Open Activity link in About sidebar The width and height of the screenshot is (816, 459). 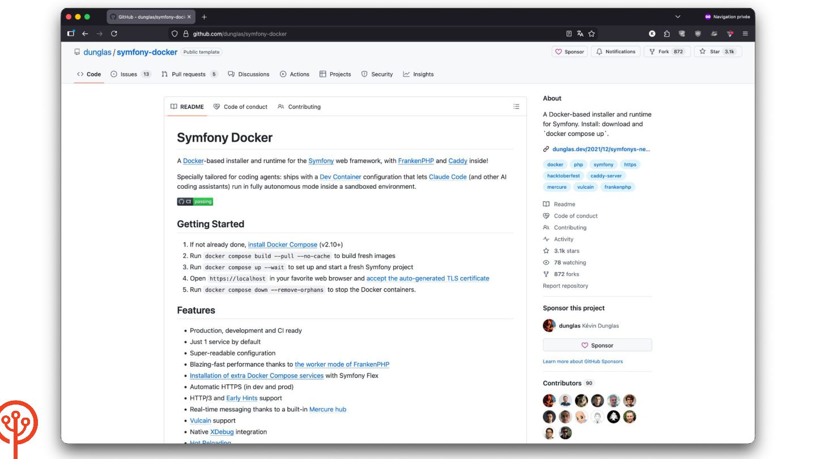[558, 239]
